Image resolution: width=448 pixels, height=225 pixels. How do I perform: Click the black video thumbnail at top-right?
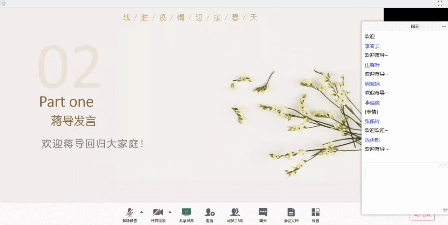415,14
